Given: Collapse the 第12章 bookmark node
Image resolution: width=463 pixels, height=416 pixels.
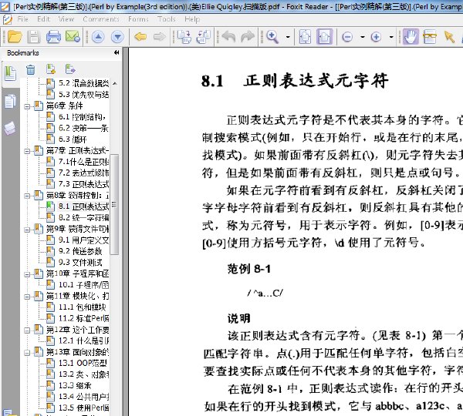Looking at the screenshot, I should pyautogui.click(x=27, y=330).
